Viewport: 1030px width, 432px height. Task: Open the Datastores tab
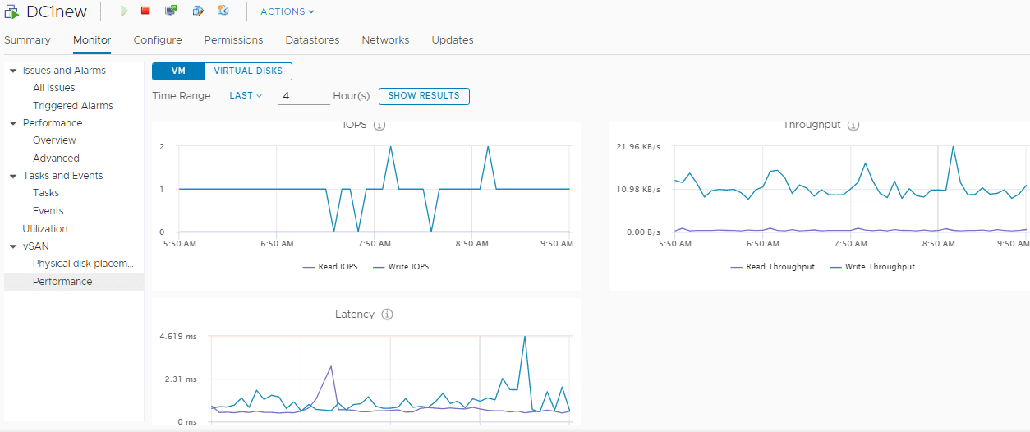click(x=312, y=39)
